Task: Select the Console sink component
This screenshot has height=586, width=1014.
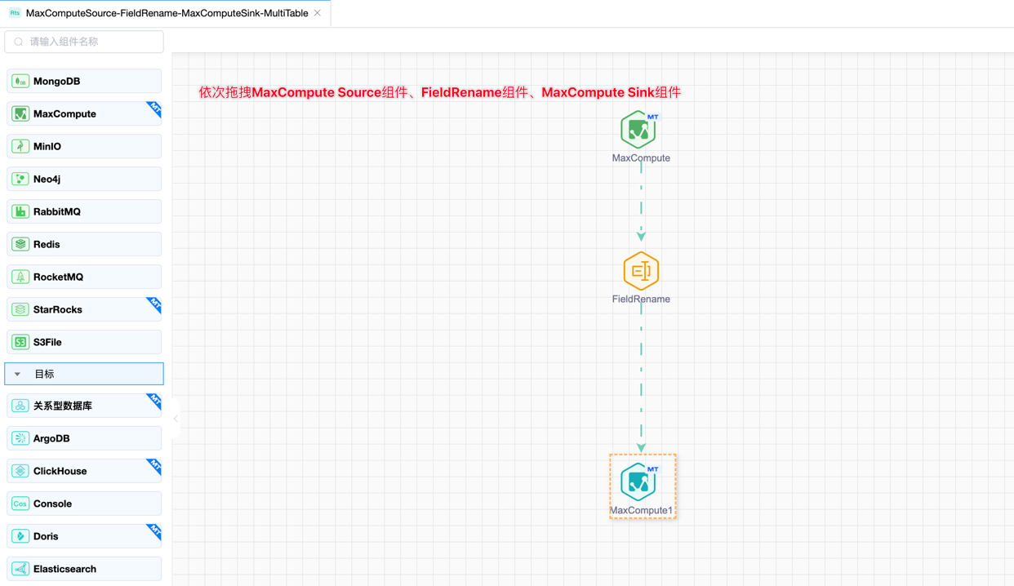Action: 83,504
